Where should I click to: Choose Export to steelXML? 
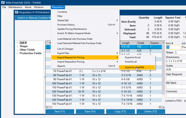click(x=137, y=67)
